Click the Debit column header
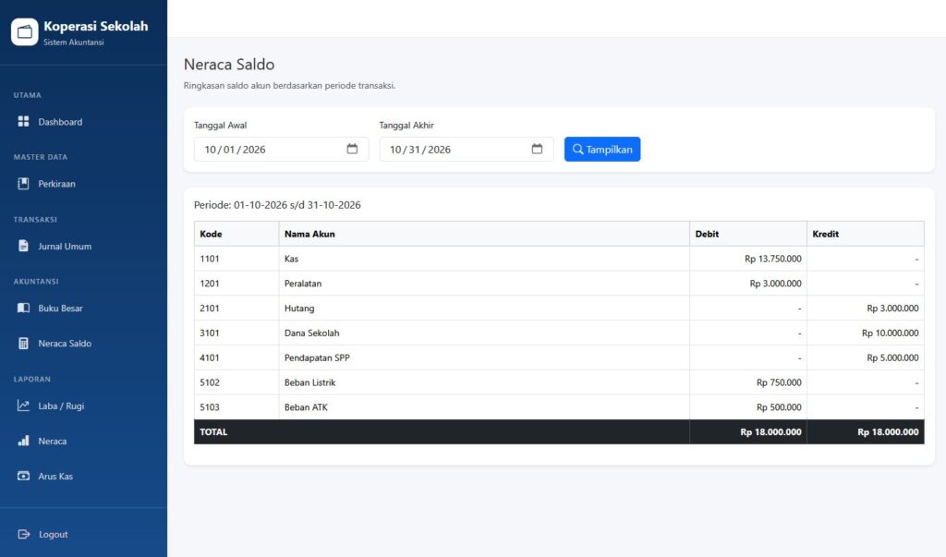 (x=748, y=234)
